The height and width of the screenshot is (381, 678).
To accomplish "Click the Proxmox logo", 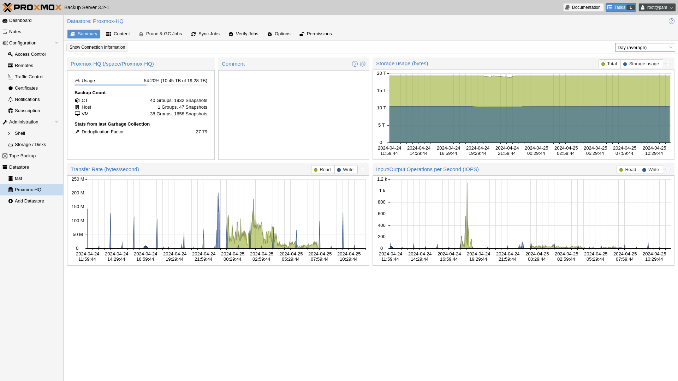I will coord(32,7).
